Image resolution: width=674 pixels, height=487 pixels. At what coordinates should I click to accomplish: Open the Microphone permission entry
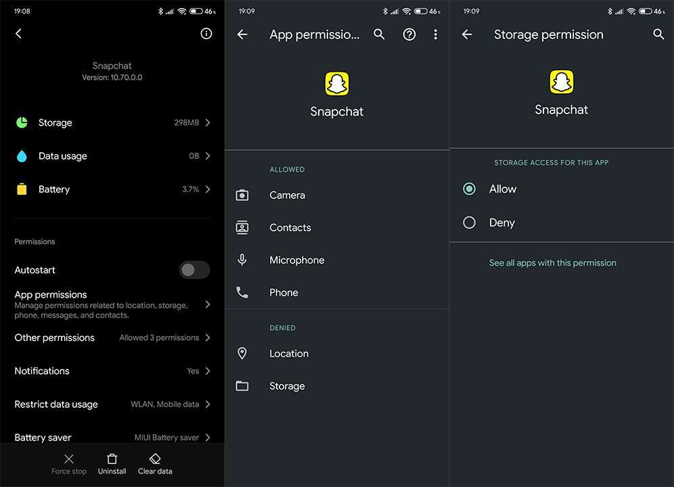click(x=337, y=260)
